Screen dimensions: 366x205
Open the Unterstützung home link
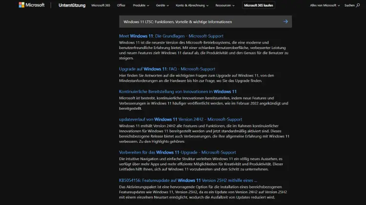72,5
